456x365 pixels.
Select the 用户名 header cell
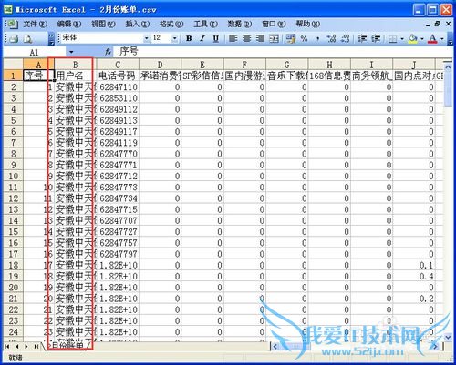click(76, 76)
